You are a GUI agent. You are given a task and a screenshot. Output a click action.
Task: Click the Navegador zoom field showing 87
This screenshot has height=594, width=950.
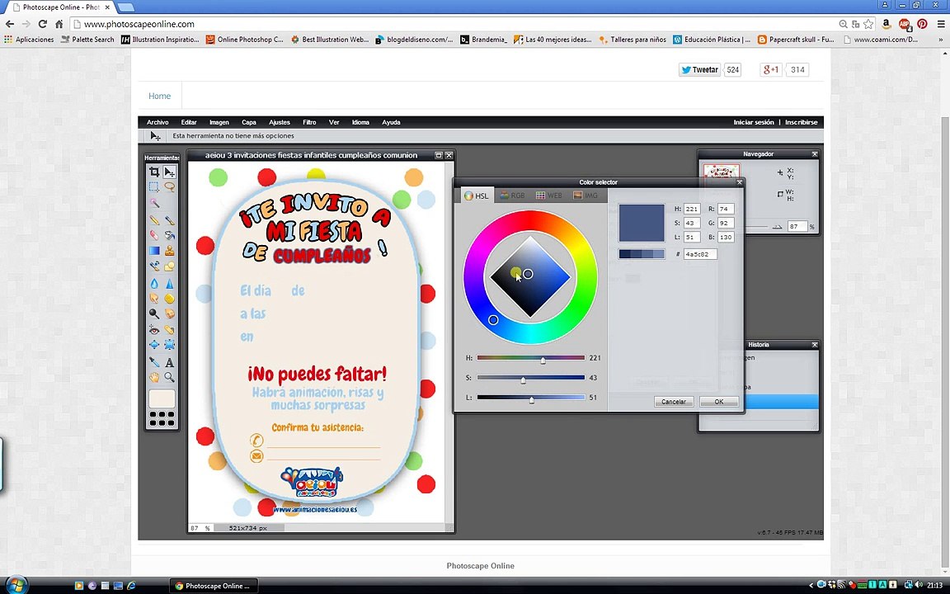(796, 226)
